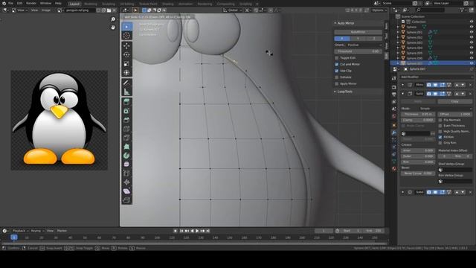
Task: Uncheck the Fill Rim checkbox
Action: pos(440,137)
